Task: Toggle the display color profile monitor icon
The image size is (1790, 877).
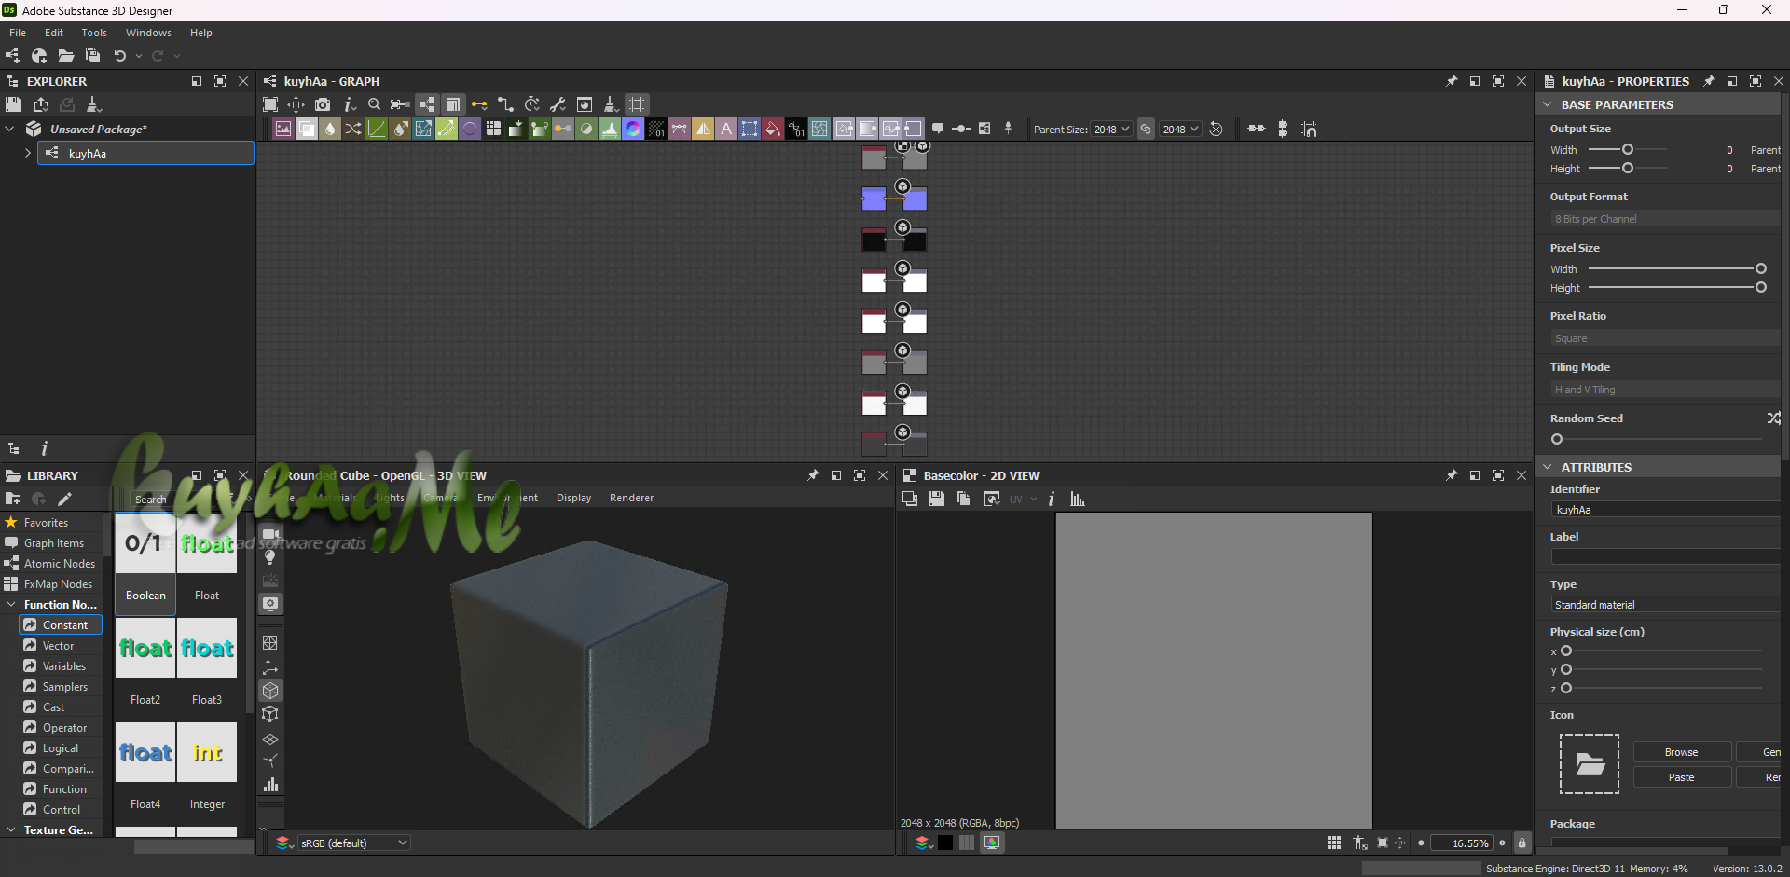Action: tap(992, 843)
